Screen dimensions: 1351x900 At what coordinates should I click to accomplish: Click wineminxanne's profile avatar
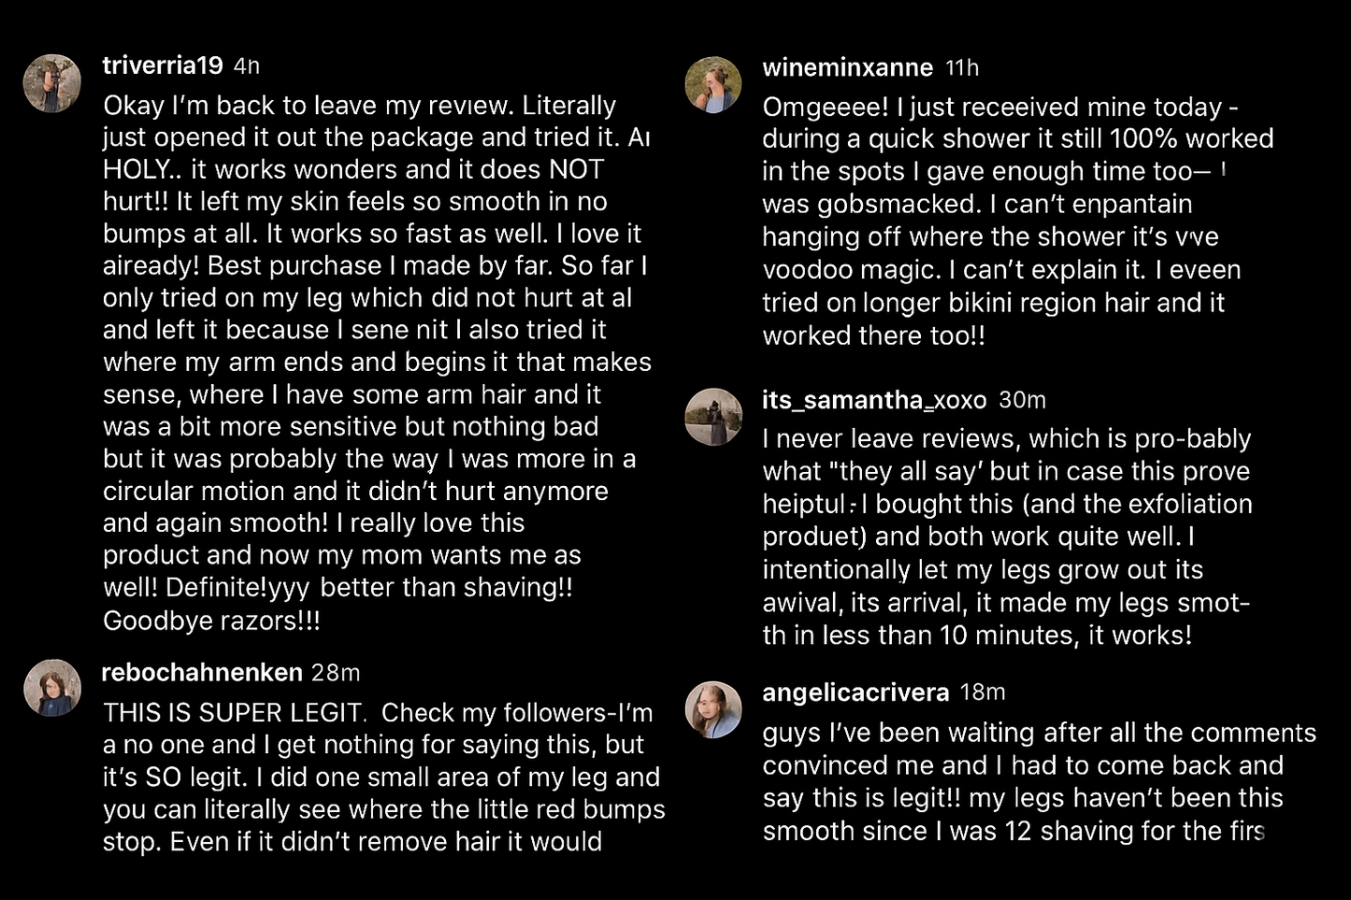(713, 84)
